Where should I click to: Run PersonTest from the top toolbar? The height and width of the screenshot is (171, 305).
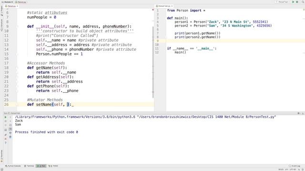click(x=293, y=2)
